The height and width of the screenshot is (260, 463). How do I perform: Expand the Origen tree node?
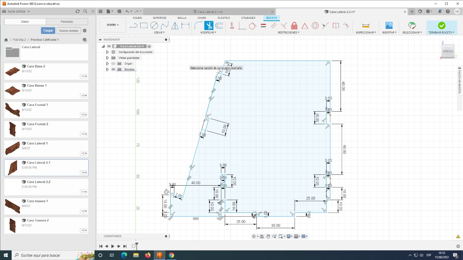107,64
